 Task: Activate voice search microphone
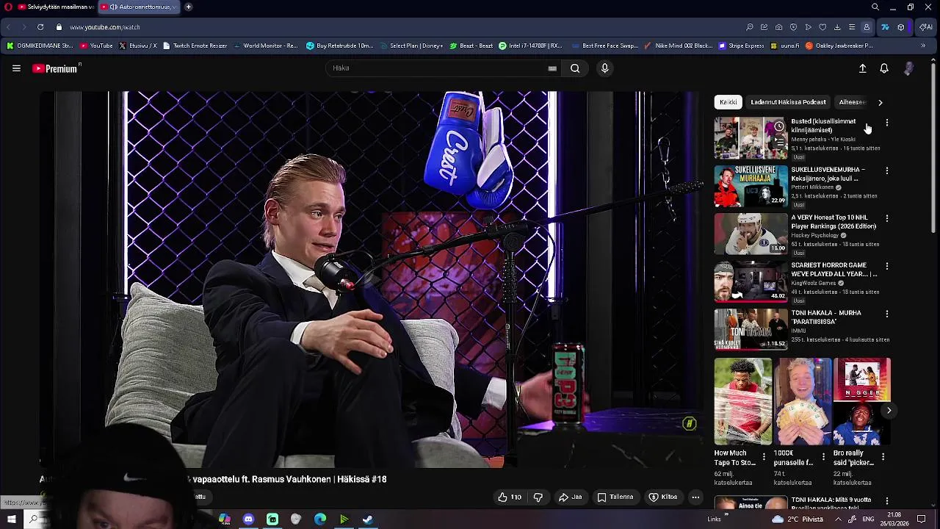click(604, 68)
